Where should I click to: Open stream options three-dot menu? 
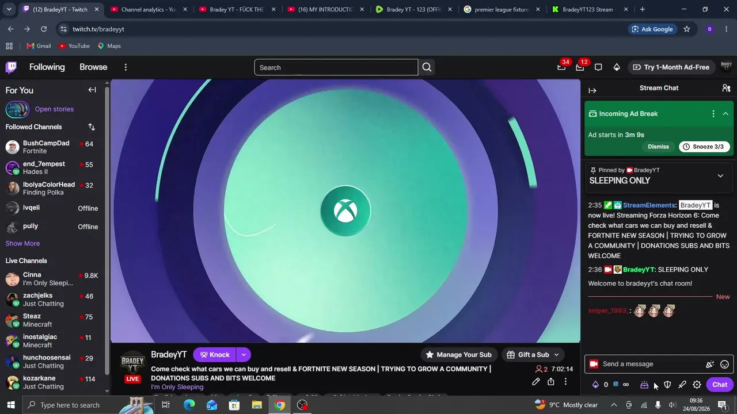565,381
